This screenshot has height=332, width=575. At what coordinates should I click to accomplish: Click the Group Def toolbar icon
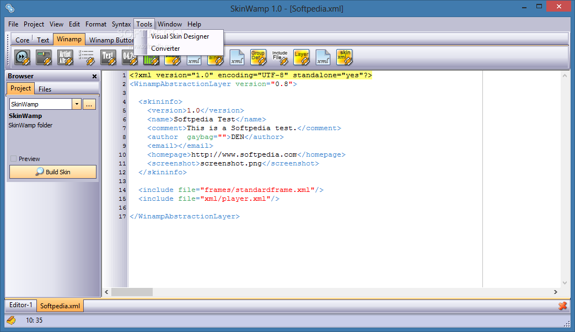pos(259,57)
